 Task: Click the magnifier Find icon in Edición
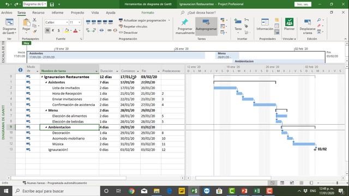tap(319, 20)
